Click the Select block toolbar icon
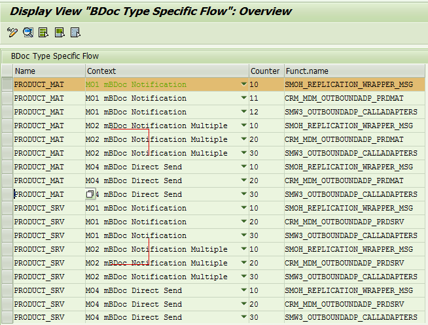Image resolution: width=428 pixels, height=325 pixels. (x=60, y=33)
